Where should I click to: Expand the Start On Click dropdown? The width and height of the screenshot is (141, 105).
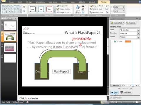pos(138,30)
